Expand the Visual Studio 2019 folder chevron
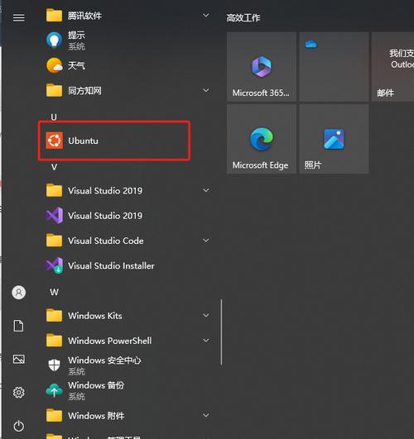This screenshot has width=414, height=439. click(206, 190)
